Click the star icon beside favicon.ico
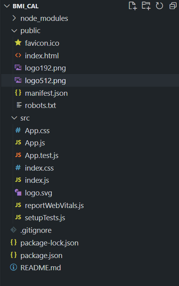This screenshot has height=286, width=179. (x=18, y=43)
